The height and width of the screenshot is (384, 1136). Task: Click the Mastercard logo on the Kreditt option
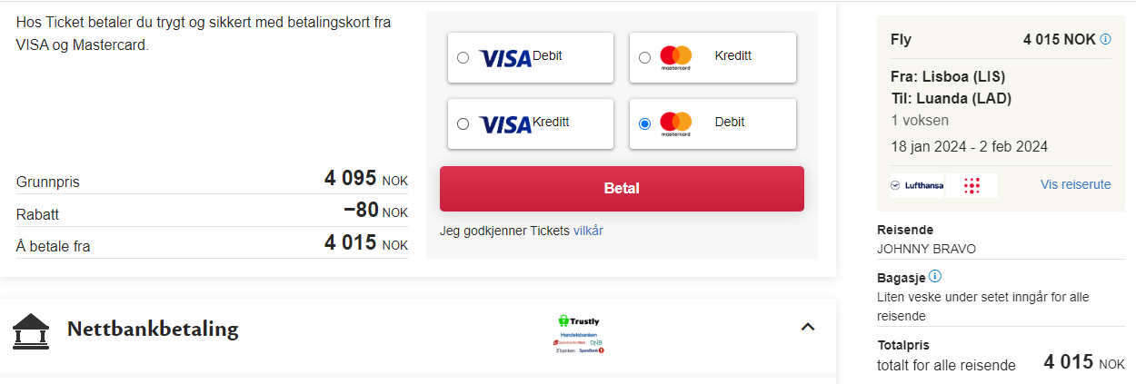click(x=676, y=58)
